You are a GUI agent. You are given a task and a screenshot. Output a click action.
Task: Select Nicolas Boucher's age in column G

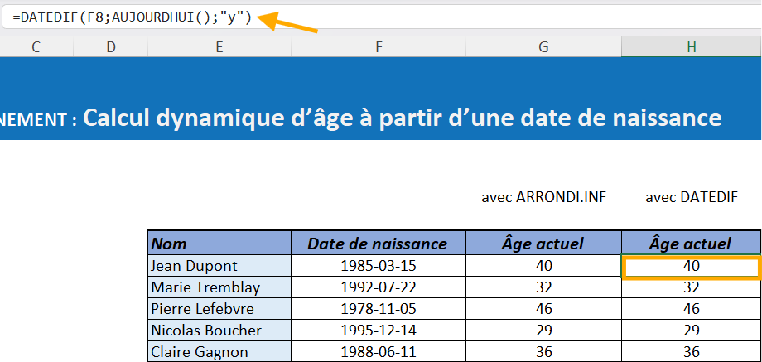tap(543, 331)
